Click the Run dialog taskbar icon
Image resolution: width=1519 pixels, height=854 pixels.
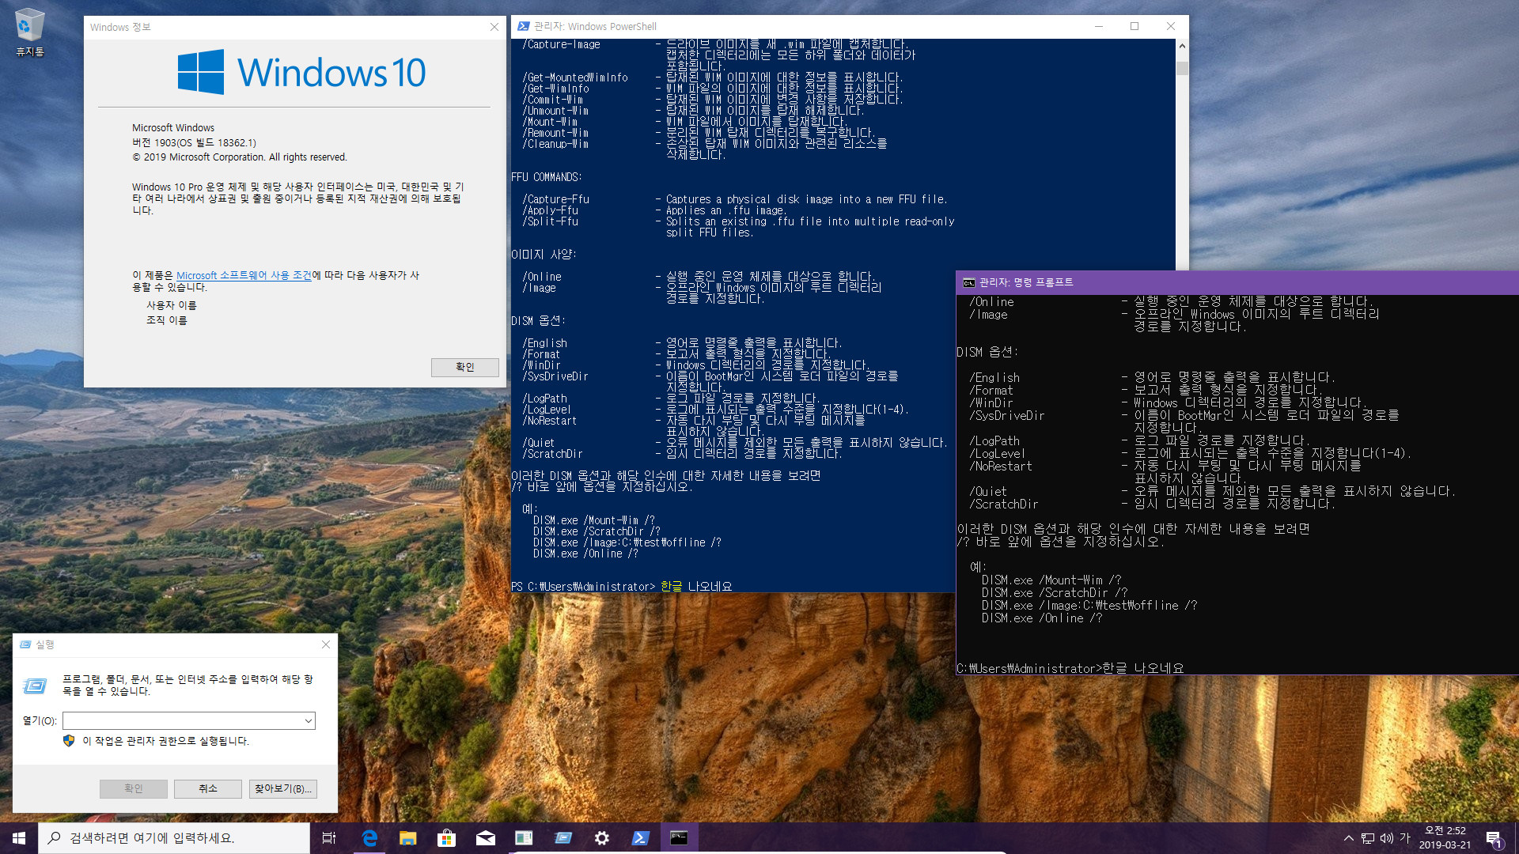pyautogui.click(x=563, y=837)
